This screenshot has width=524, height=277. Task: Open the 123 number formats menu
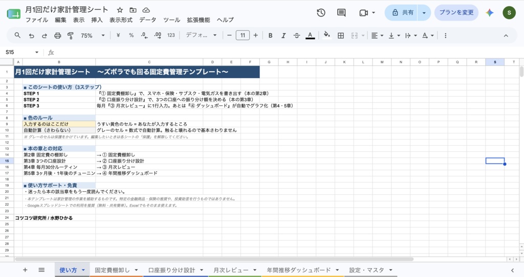click(171, 35)
